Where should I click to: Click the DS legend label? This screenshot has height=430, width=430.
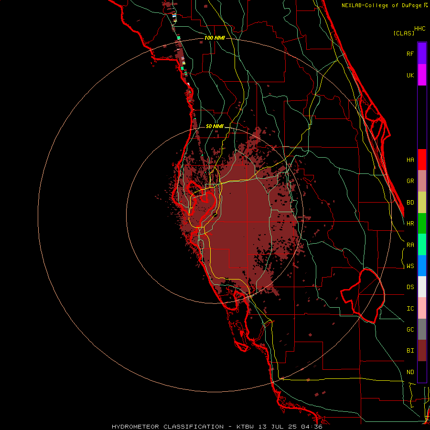coord(410,287)
